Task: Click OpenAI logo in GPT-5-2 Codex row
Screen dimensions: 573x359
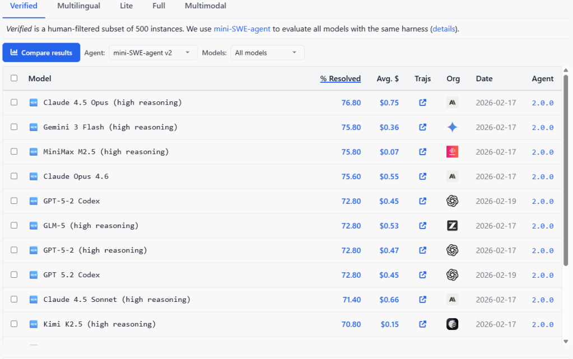Action: coord(453,201)
